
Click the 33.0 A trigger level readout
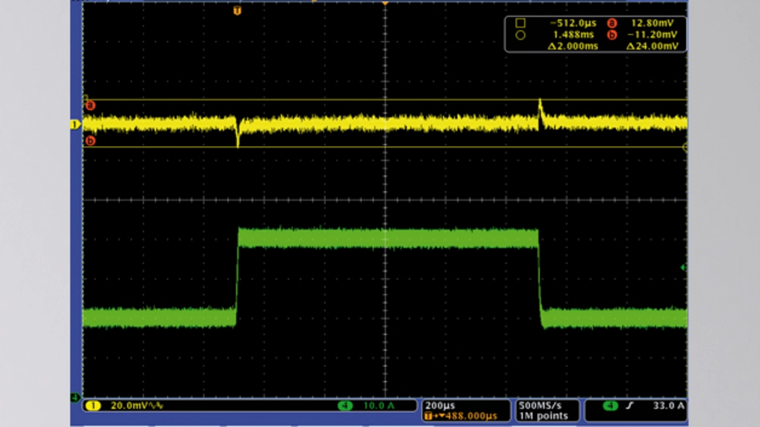[669, 406]
